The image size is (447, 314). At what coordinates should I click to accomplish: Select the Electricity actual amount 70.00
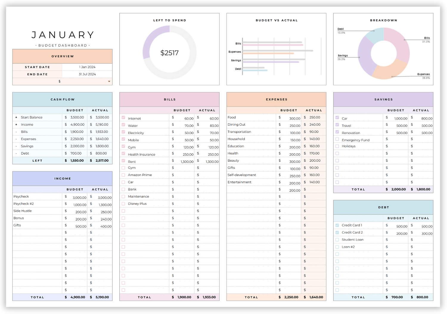pyautogui.click(x=214, y=133)
